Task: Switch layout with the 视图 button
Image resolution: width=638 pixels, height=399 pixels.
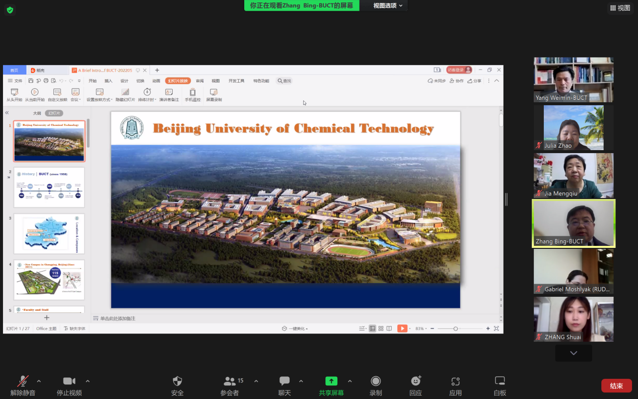Action: click(620, 8)
